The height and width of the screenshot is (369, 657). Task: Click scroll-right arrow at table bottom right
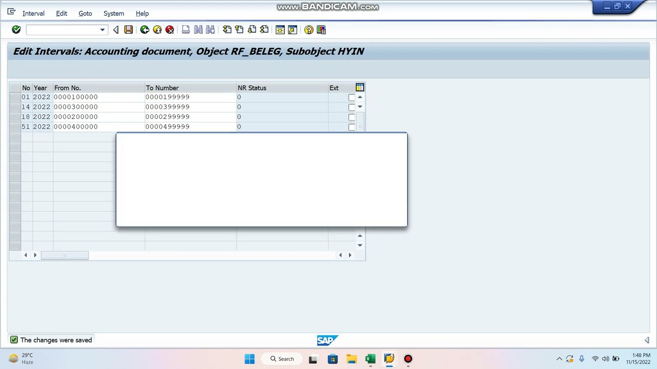350,255
